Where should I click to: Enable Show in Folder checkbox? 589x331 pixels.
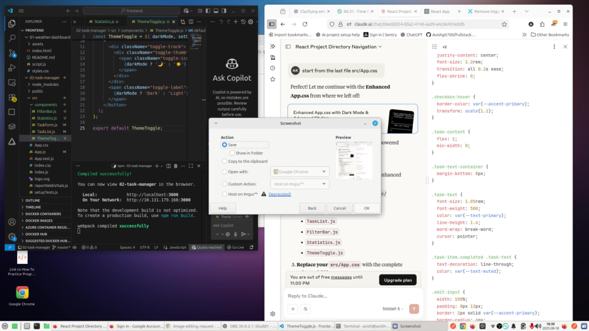coord(232,153)
